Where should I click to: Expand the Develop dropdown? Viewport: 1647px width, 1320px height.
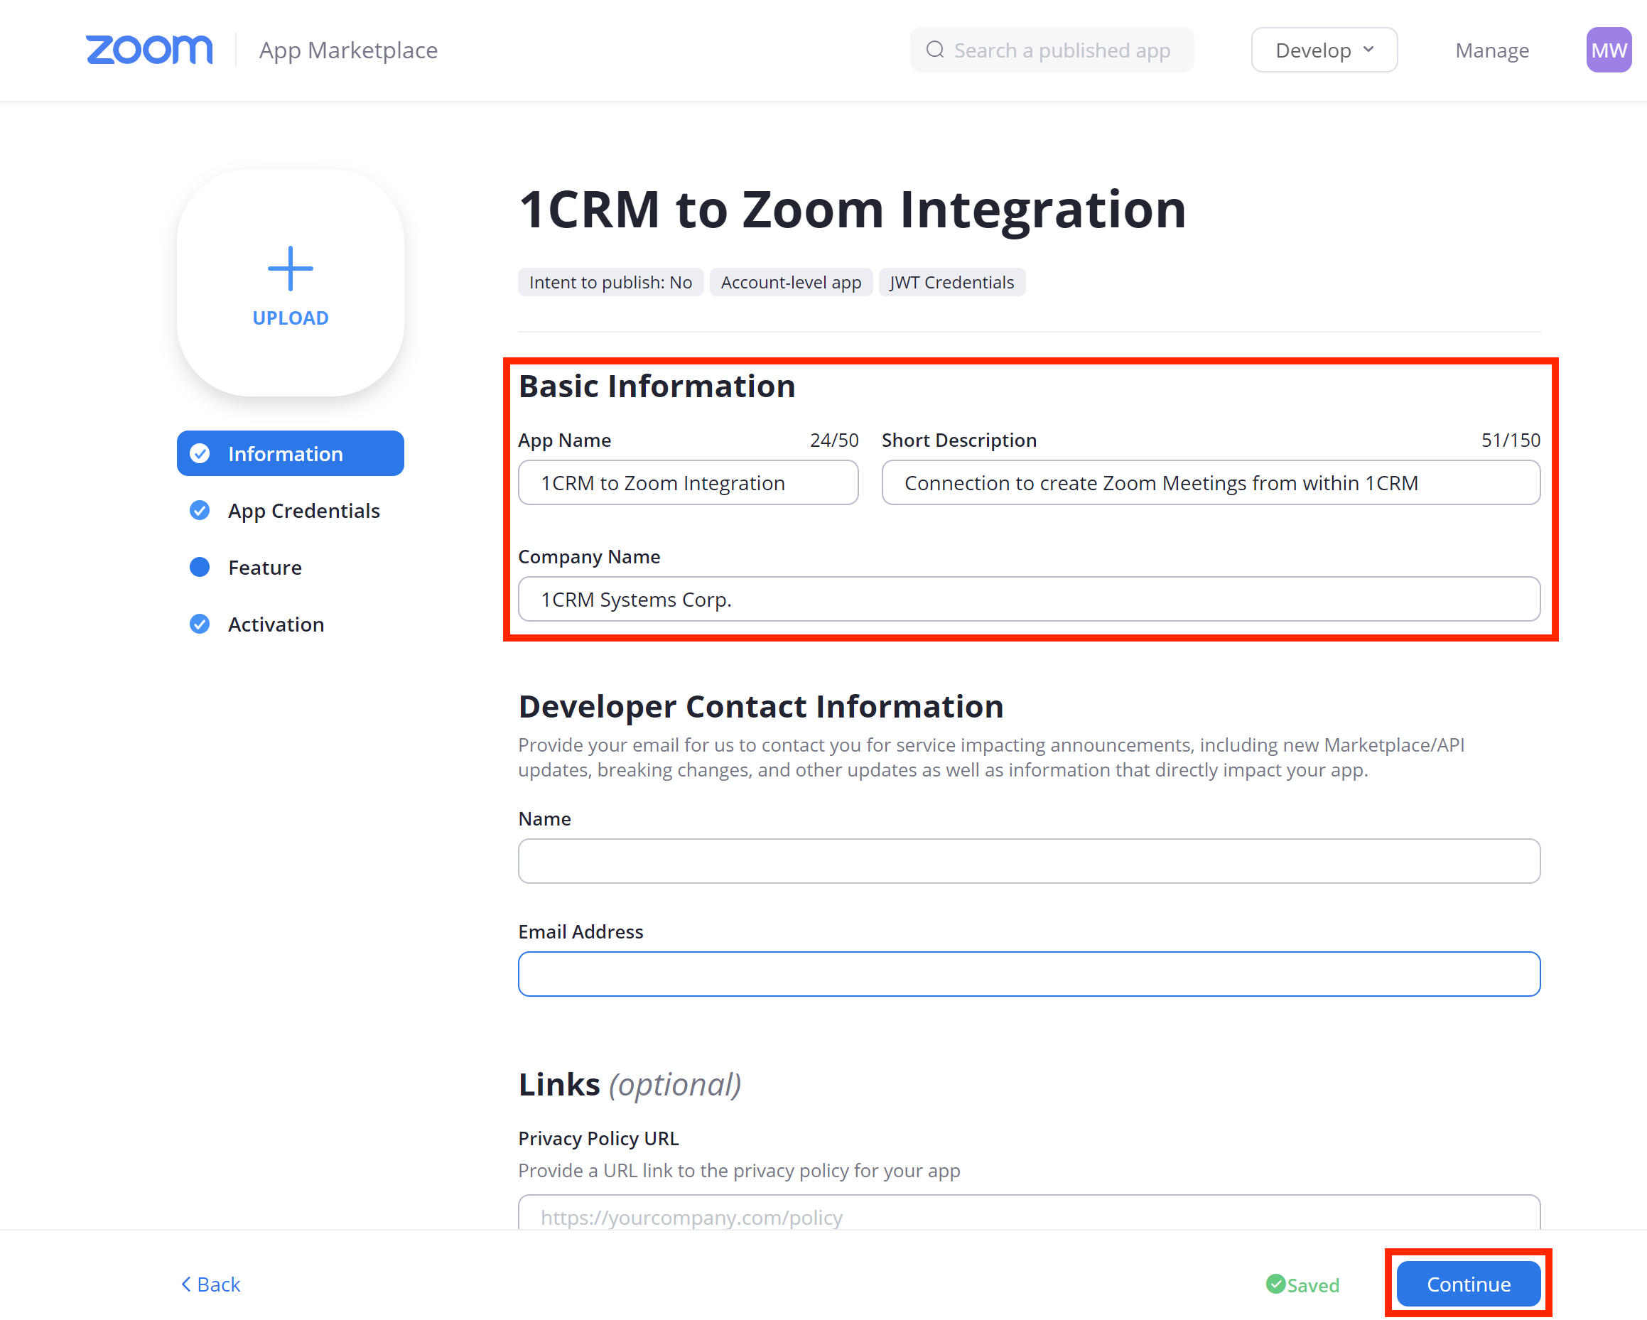point(1324,50)
